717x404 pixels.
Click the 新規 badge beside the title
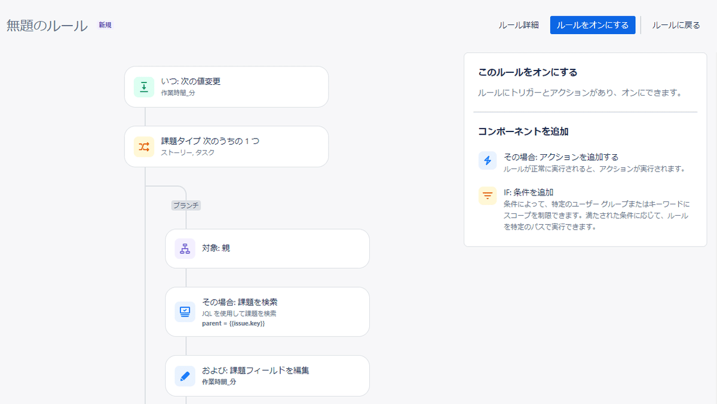105,25
